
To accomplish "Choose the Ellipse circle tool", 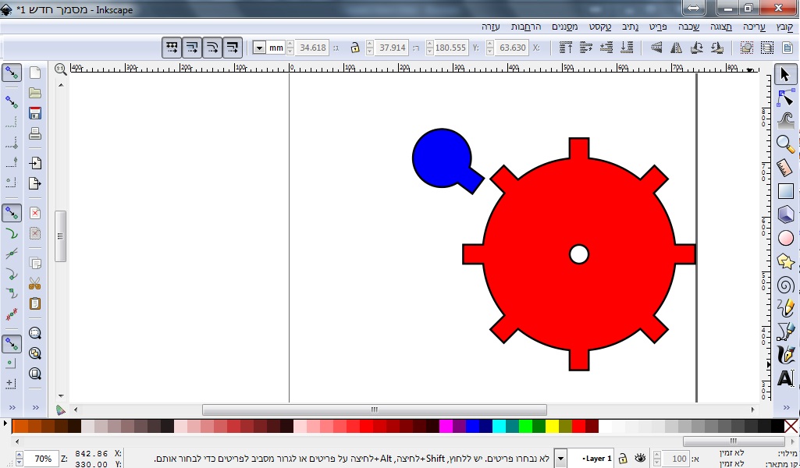I will pyautogui.click(x=785, y=238).
